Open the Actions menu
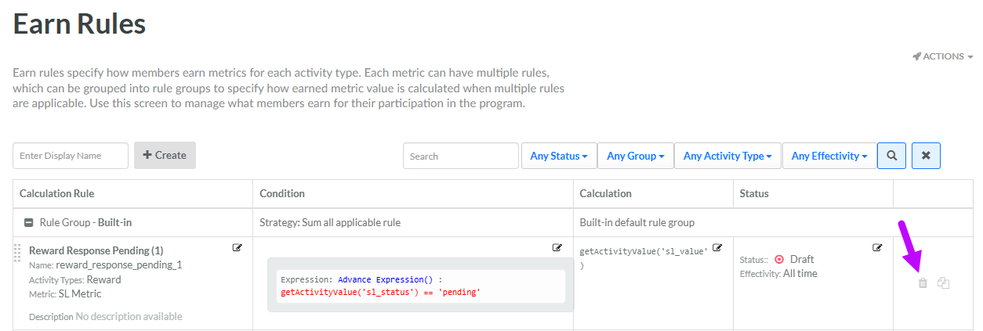 (942, 57)
